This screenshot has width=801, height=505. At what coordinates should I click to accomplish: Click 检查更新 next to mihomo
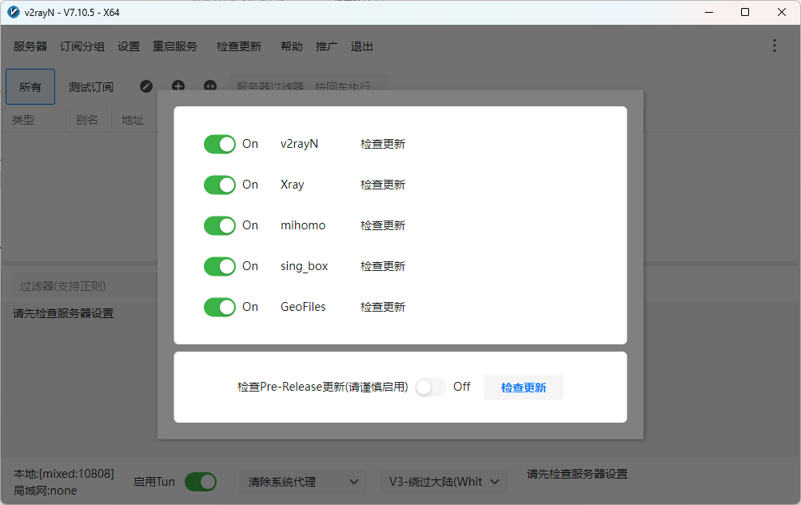[382, 225]
